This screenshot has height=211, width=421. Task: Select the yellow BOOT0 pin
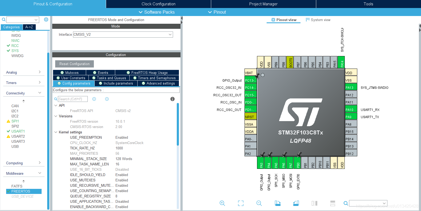coord(290,62)
